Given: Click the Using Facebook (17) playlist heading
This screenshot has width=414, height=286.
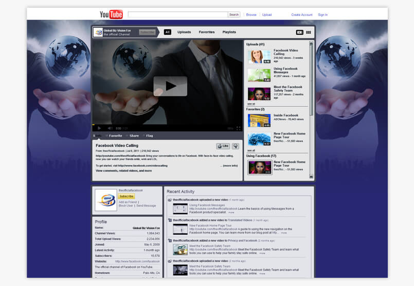Looking at the screenshot, I should 261,156.
